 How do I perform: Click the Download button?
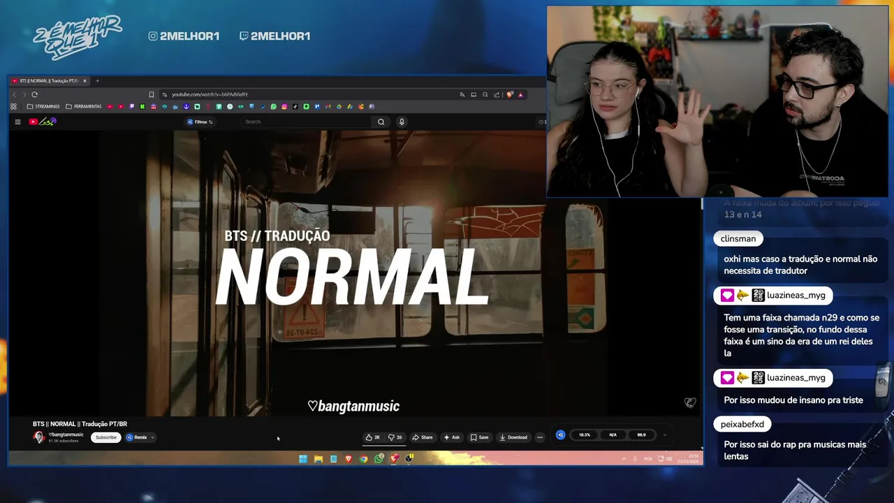pyautogui.click(x=513, y=437)
